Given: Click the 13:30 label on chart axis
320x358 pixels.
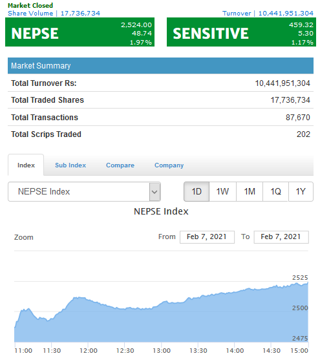Looking at the screenshot, I should click(x=198, y=350).
